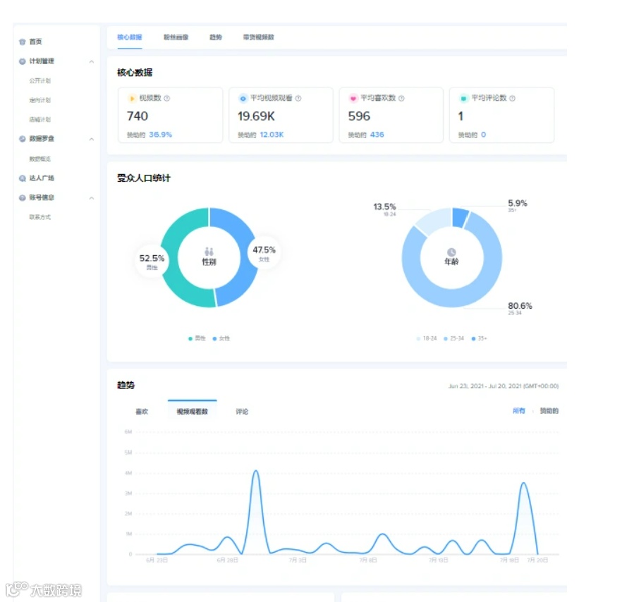Click the orange play icon on 视频数 card
622x602 pixels.
132,99
